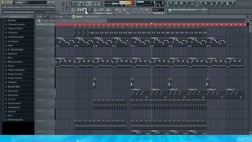Click the scissors audio editor icon
This screenshot has width=252, height=142.
[x=217, y=3]
